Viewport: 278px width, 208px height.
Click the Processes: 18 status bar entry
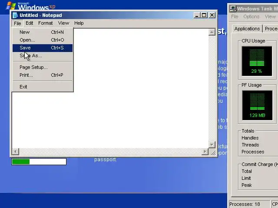tap(249, 204)
